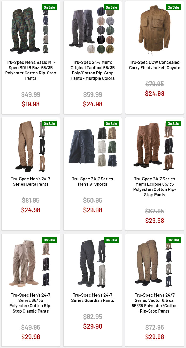Open Tru-Spec Men's Basic Mil-Spec BDU Pants link

31,70
